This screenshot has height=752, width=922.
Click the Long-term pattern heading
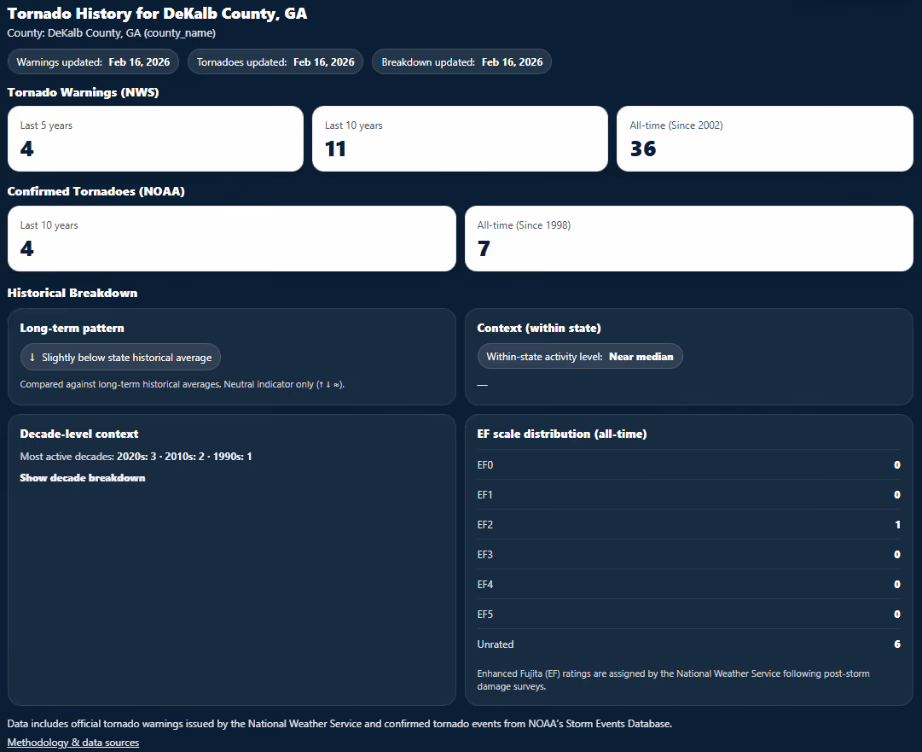coord(72,328)
